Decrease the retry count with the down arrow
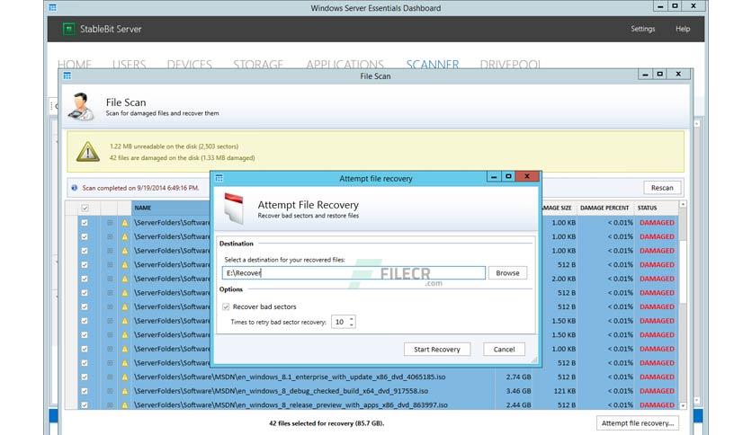Screen dimensions: 752x435 click(352, 324)
